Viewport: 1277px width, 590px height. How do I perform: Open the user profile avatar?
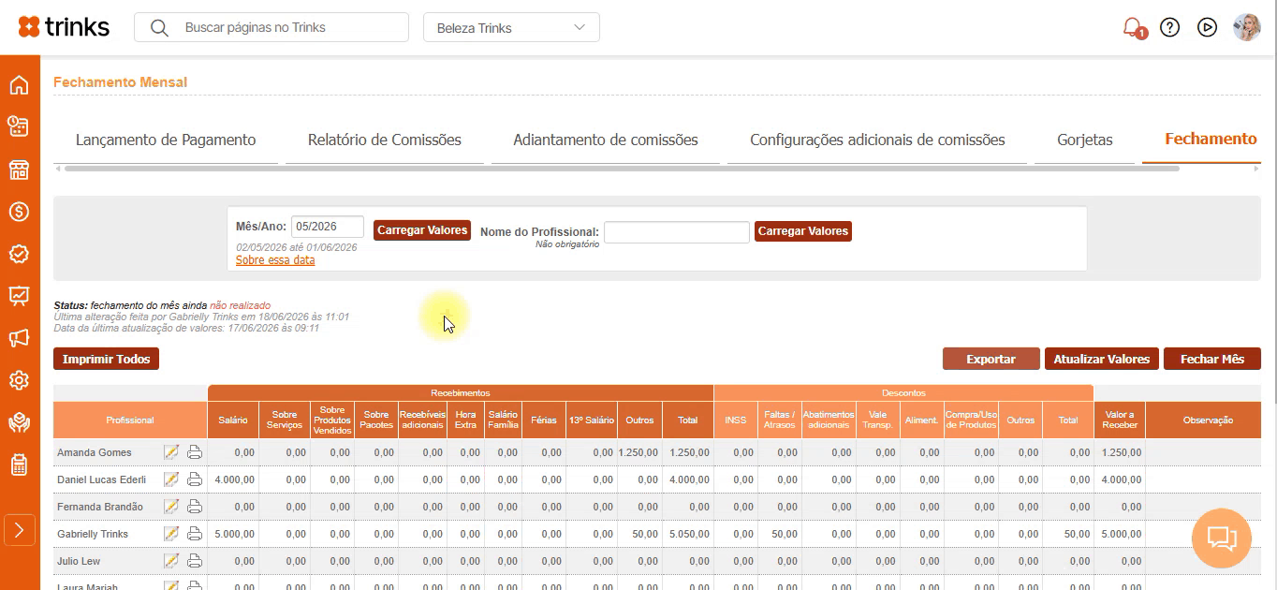pyautogui.click(x=1247, y=27)
